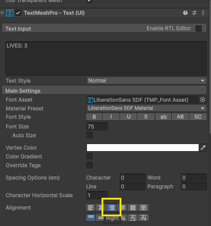Set horizontal alignment to Flush
This screenshot has width=211, height=226.
coord(133,207)
